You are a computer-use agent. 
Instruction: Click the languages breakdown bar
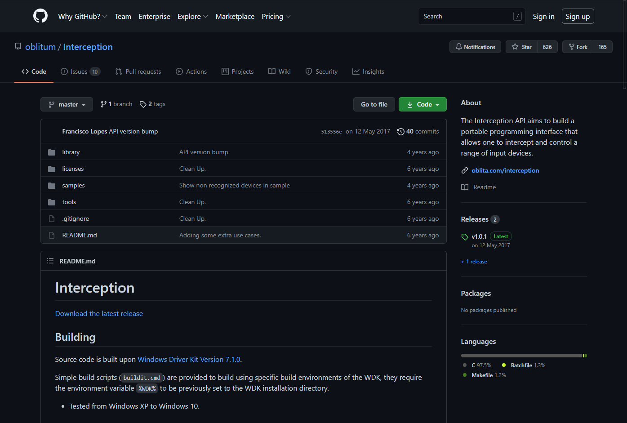(x=524, y=356)
